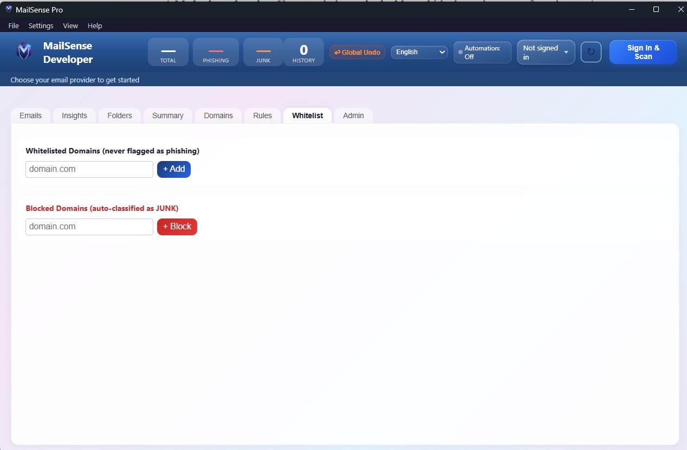Screen dimensions: 687x450
Task: Minimize the MailSense Pro window
Action: (x=631, y=9)
